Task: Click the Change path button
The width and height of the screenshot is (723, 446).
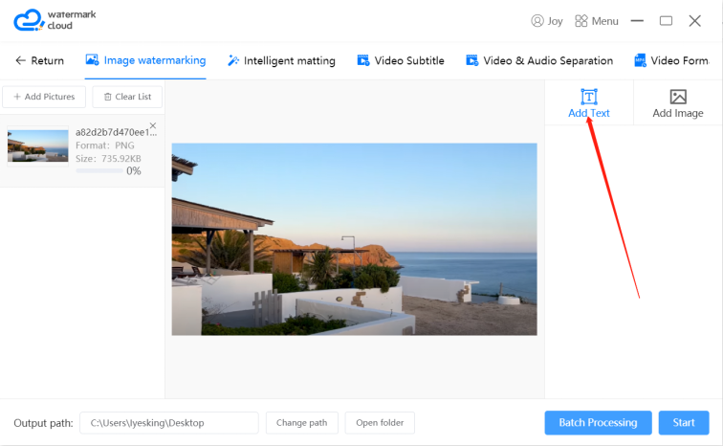Action: pyautogui.click(x=301, y=423)
